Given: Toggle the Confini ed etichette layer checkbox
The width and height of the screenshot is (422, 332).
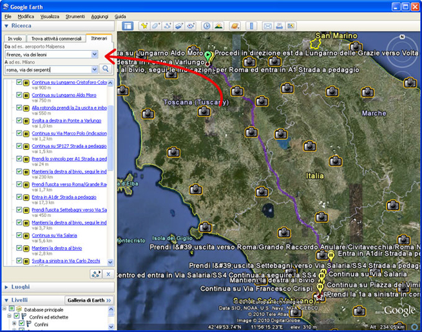Looking at the screenshot, I should click(17, 316).
